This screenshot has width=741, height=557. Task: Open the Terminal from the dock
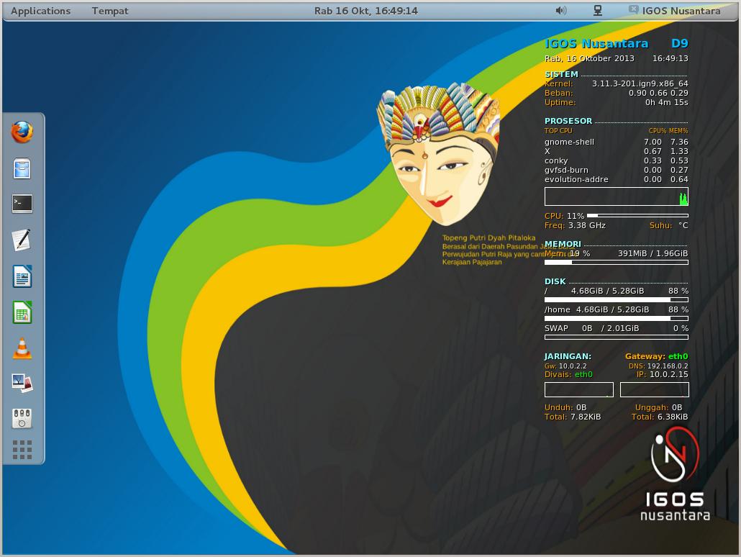click(x=22, y=204)
